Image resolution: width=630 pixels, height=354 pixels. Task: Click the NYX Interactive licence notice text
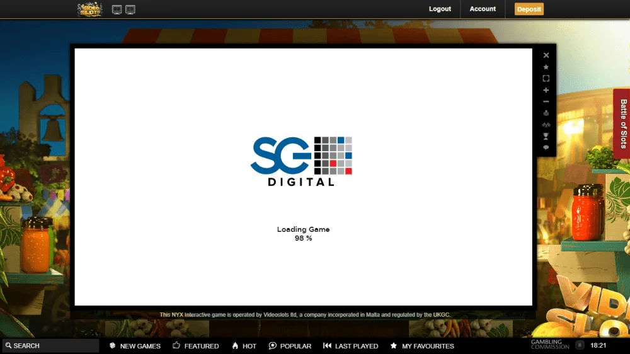(304, 314)
